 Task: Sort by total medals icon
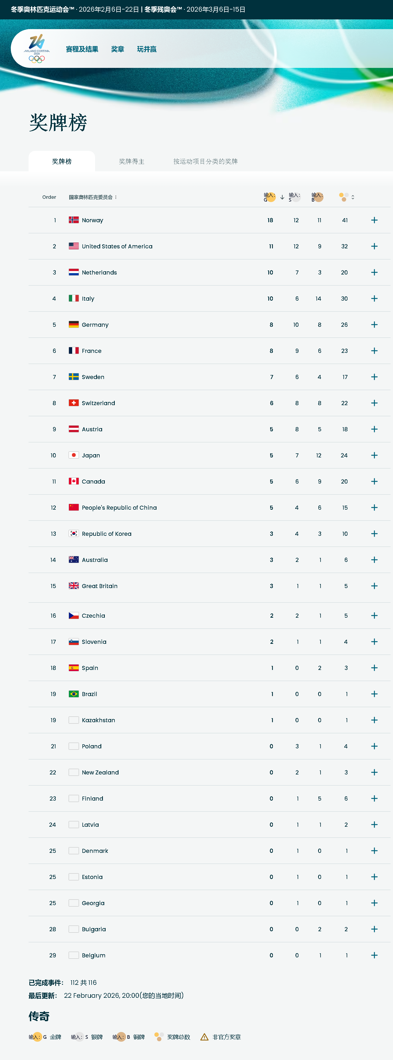pos(344,197)
